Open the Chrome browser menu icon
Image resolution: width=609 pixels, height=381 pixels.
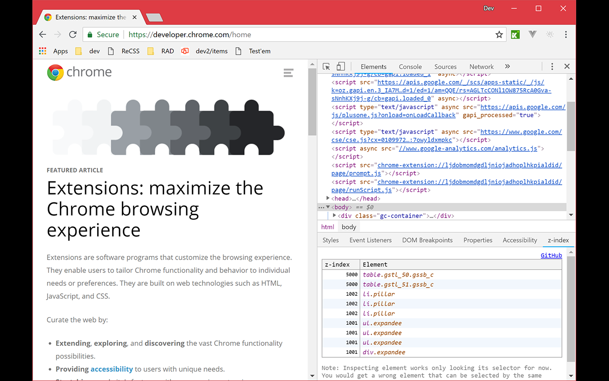(x=566, y=34)
